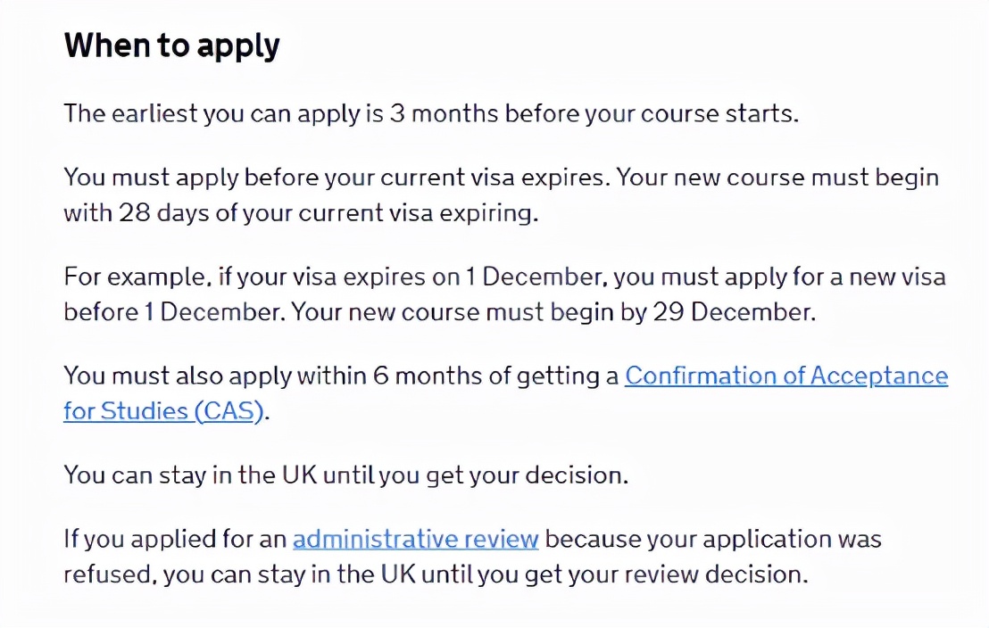Click the sentence about staying until your decision
This screenshot has width=989, height=628.
coord(345,474)
